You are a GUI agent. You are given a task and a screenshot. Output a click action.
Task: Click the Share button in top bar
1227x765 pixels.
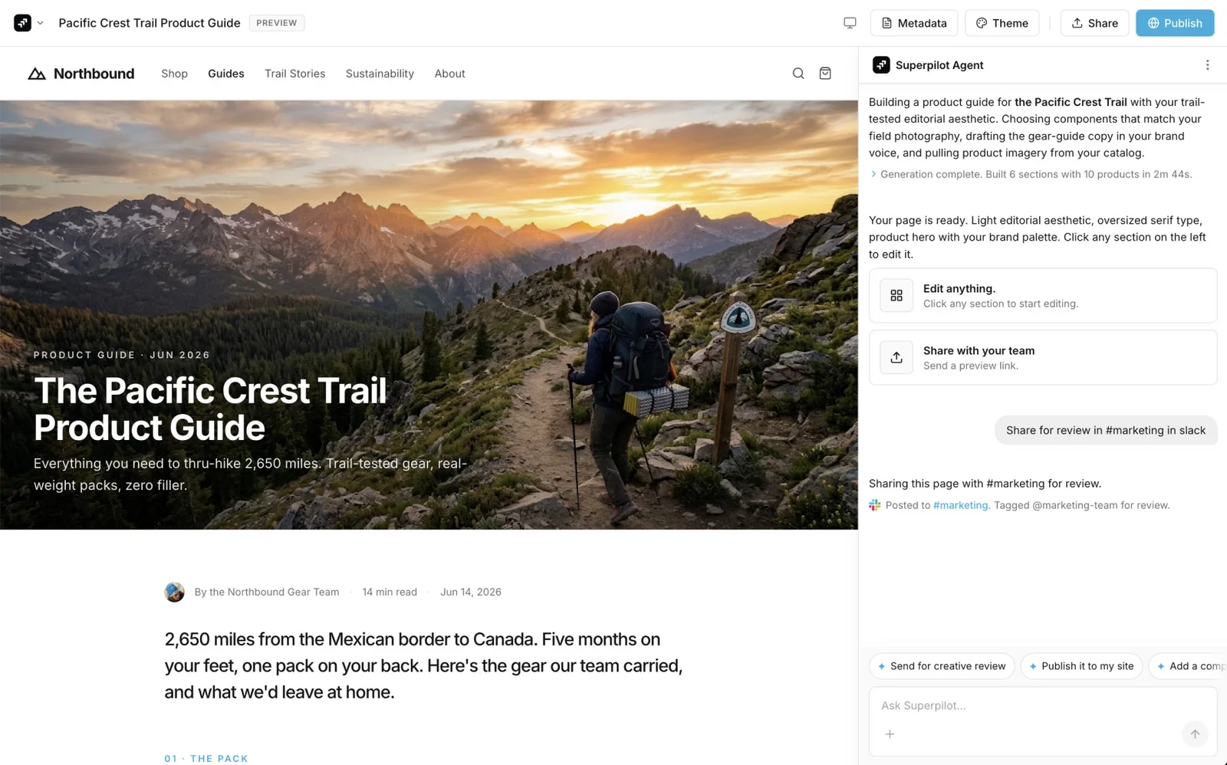tap(1094, 23)
